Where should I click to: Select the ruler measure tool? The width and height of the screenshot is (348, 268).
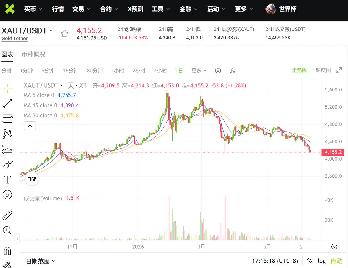[x=7, y=215]
